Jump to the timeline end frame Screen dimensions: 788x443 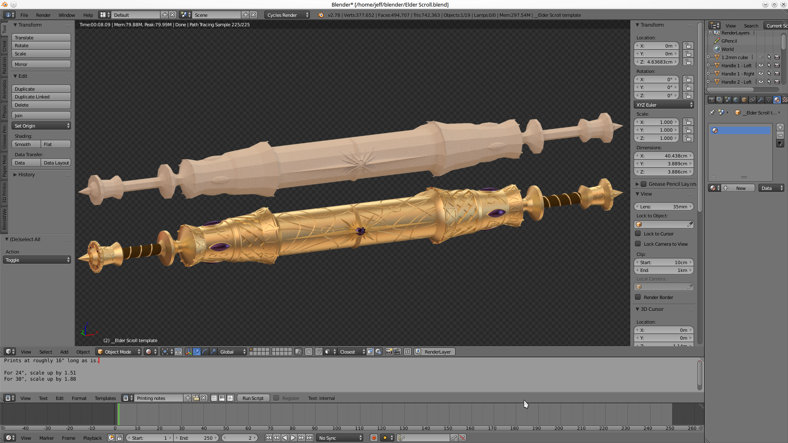(x=309, y=438)
